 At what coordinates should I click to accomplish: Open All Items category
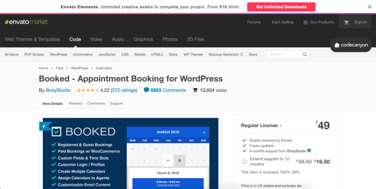[x=11, y=55]
